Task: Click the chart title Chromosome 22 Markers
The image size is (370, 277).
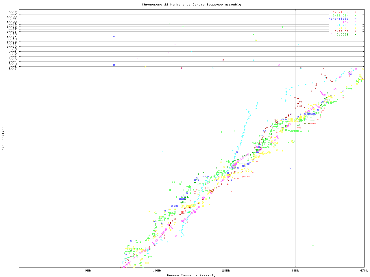Action: 191,5
